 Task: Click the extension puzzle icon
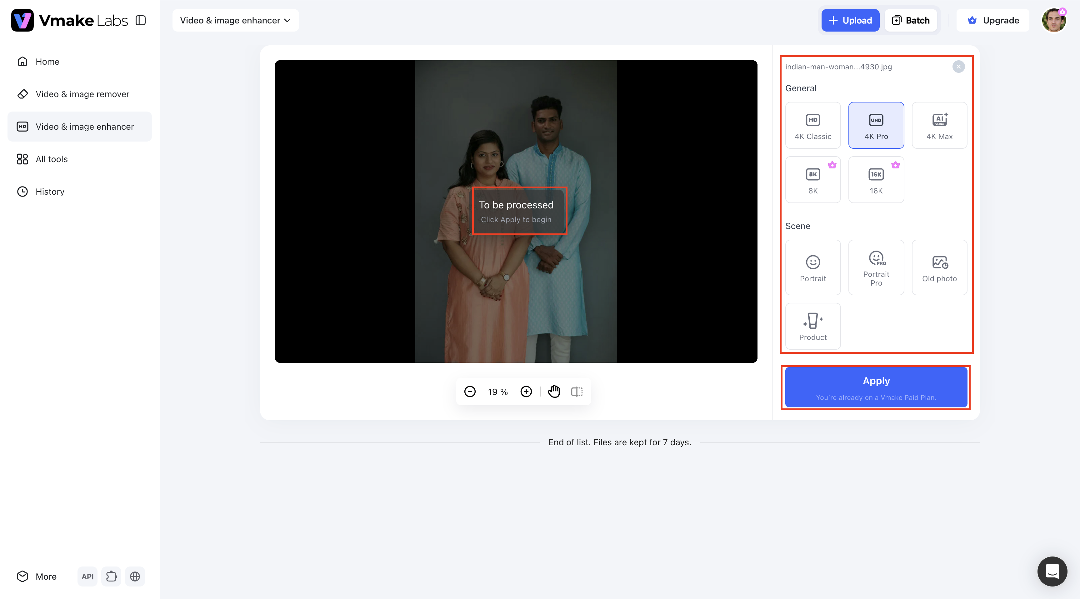(111, 577)
